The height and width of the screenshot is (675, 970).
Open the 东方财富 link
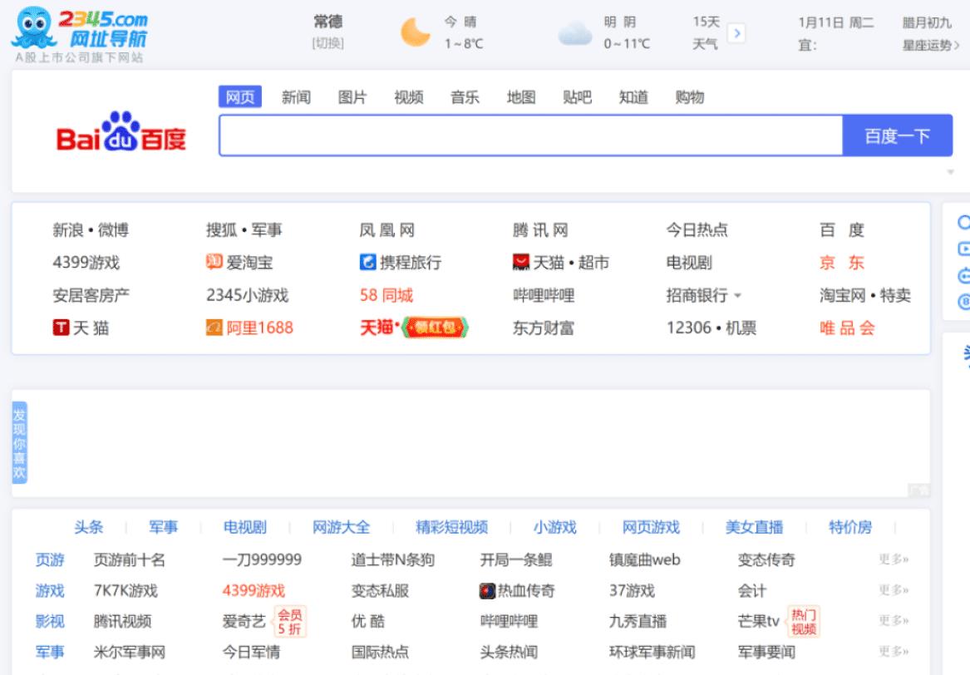pos(544,328)
